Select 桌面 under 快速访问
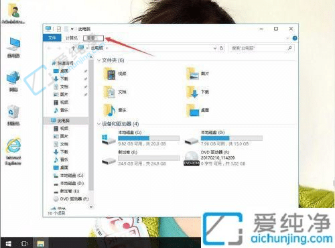Image resolution: width=335 pixels, height=248 pixels. tap(61, 71)
